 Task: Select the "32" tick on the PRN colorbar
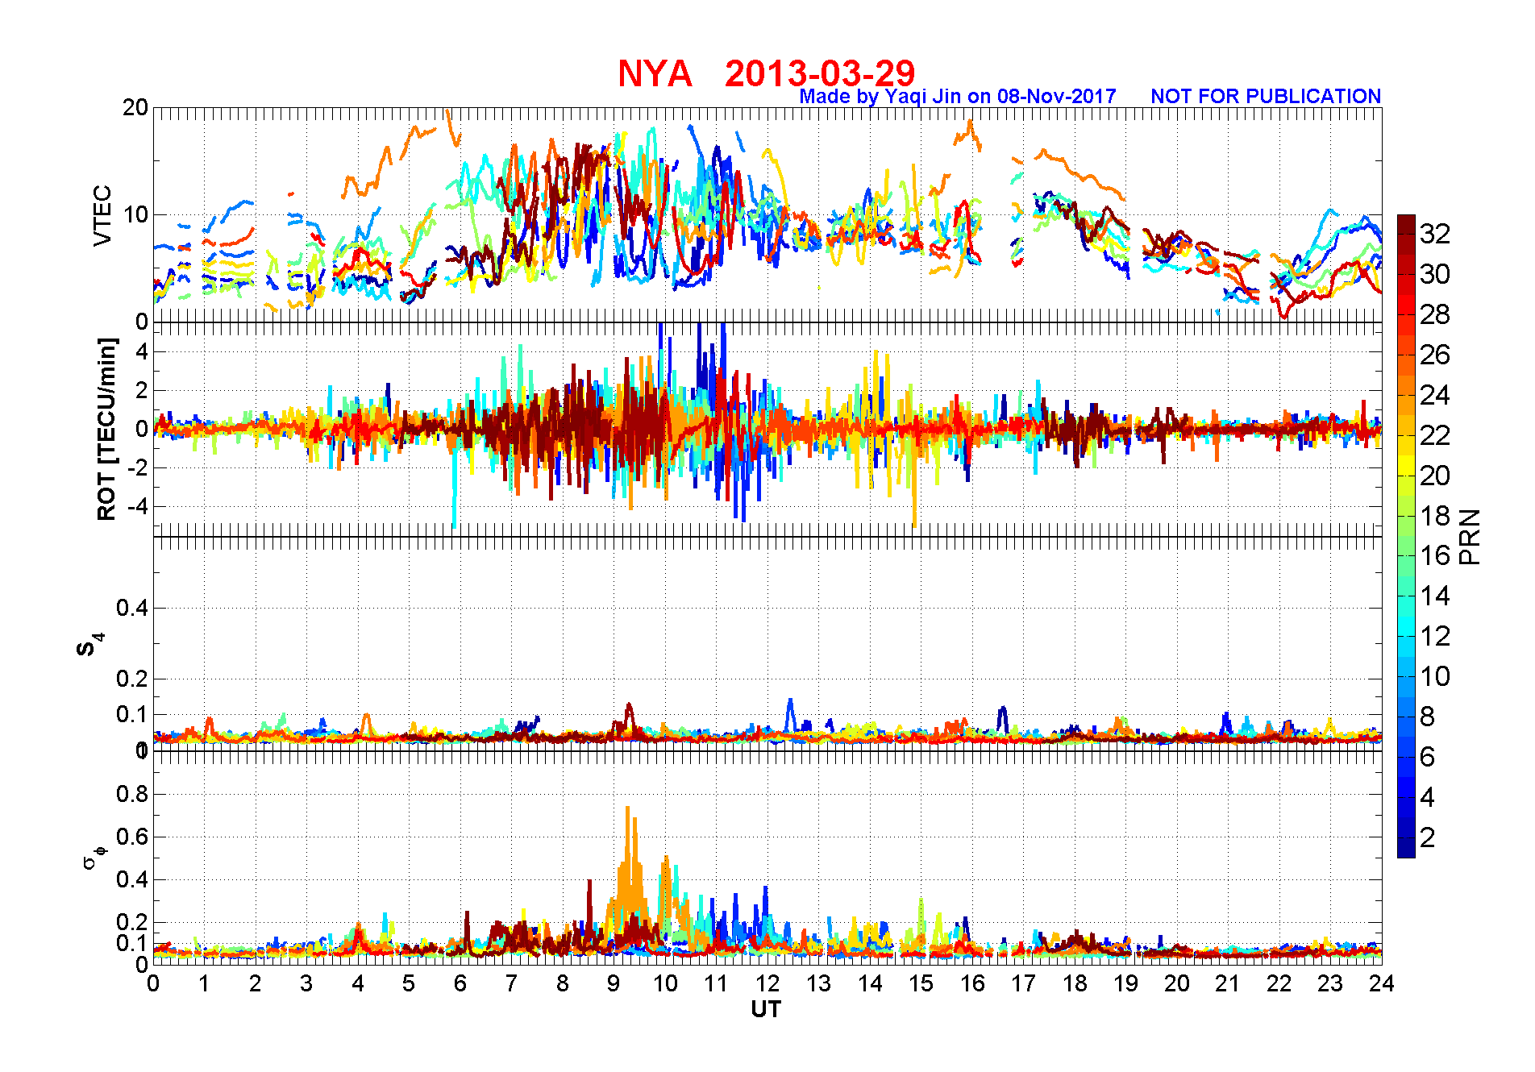click(x=1435, y=234)
